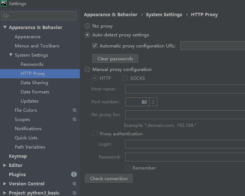
Task: Expand the Editor settings section
Action: pos(5,165)
